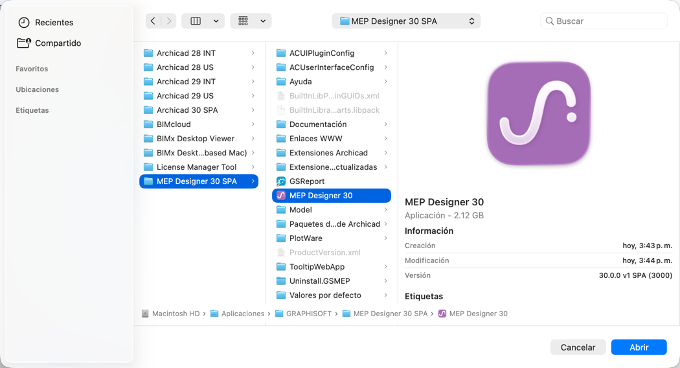
Task: Click the Favoritos sidebar heading
Action: click(x=32, y=69)
